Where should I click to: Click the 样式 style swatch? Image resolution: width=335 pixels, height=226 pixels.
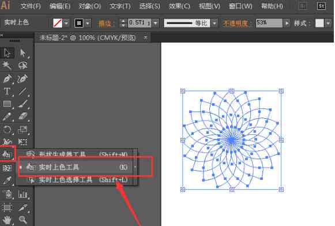pyautogui.click(x=319, y=23)
